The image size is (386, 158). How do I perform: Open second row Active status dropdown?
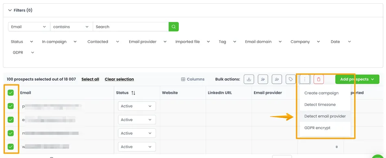[x=137, y=119]
